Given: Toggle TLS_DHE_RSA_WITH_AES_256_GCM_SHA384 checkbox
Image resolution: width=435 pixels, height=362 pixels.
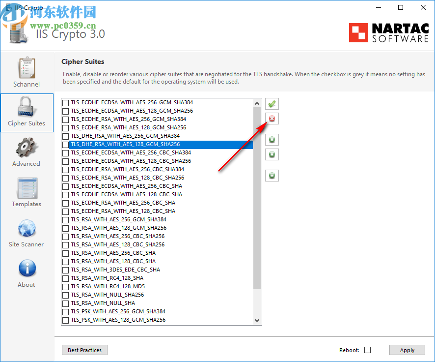Looking at the screenshot, I should (65, 136).
